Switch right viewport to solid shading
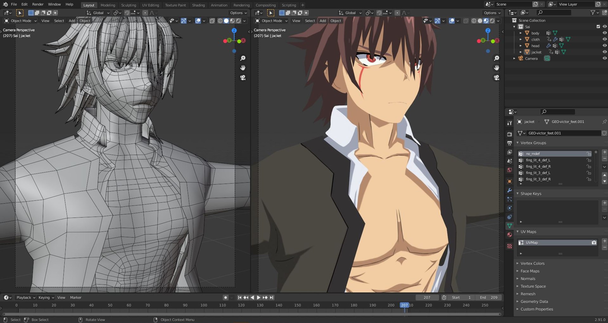The width and height of the screenshot is (608, 323). 480,21
